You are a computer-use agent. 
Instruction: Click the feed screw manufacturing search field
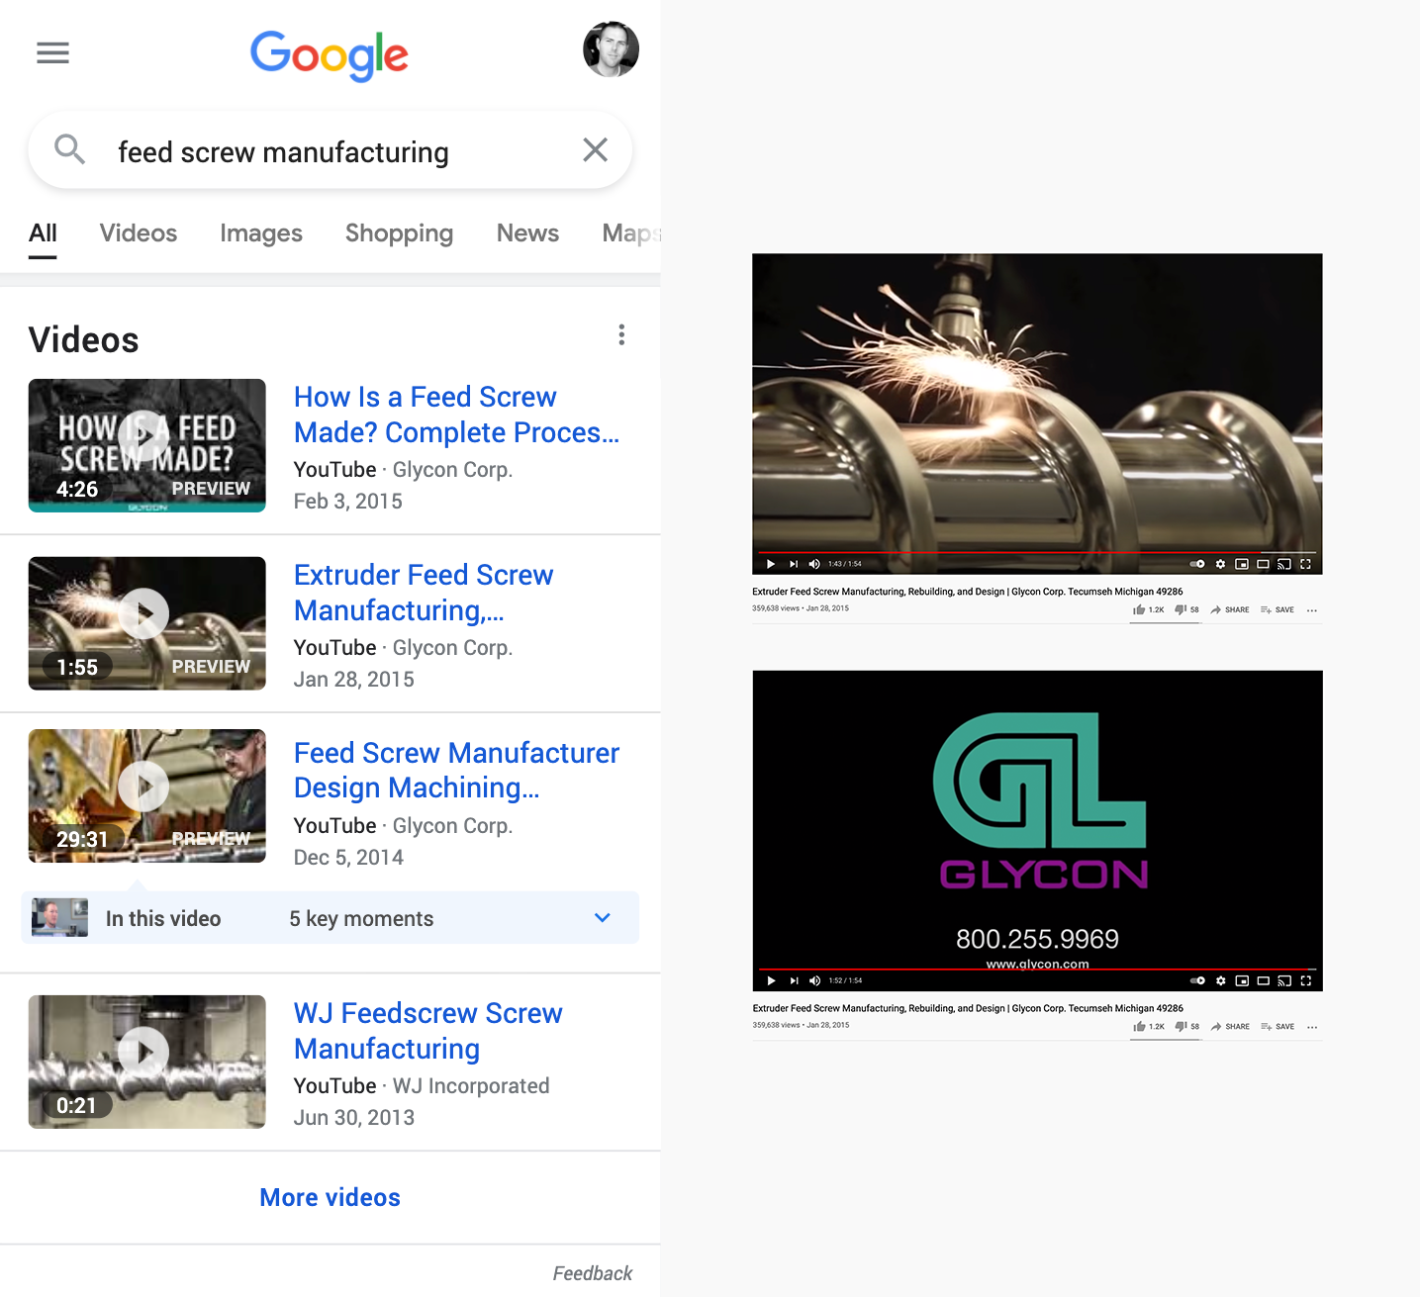click(330, 150)
